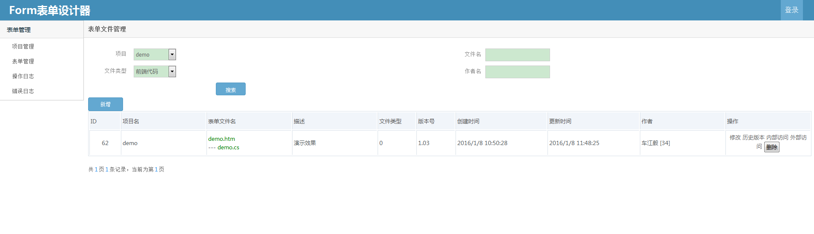Viewport: 814px width, 234px height.
Task: Click 修改 link in the table row
Action: 735,137
